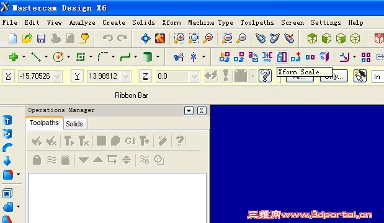Open dropdown arrow next to green cylinder
The width and height of the screenshot is (384, 223).
158,57
